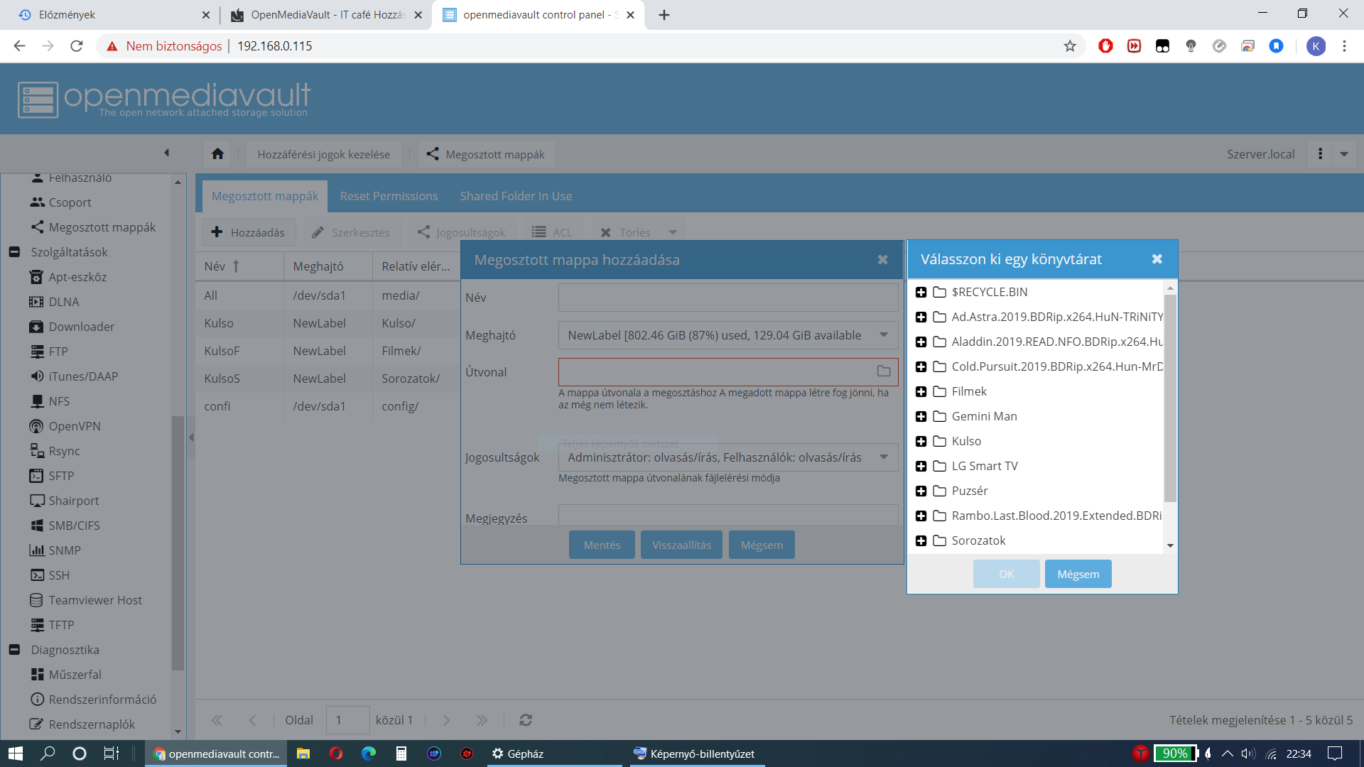Click the folder browse icon in Útvonal field
1364x767 pixels.
883,371
